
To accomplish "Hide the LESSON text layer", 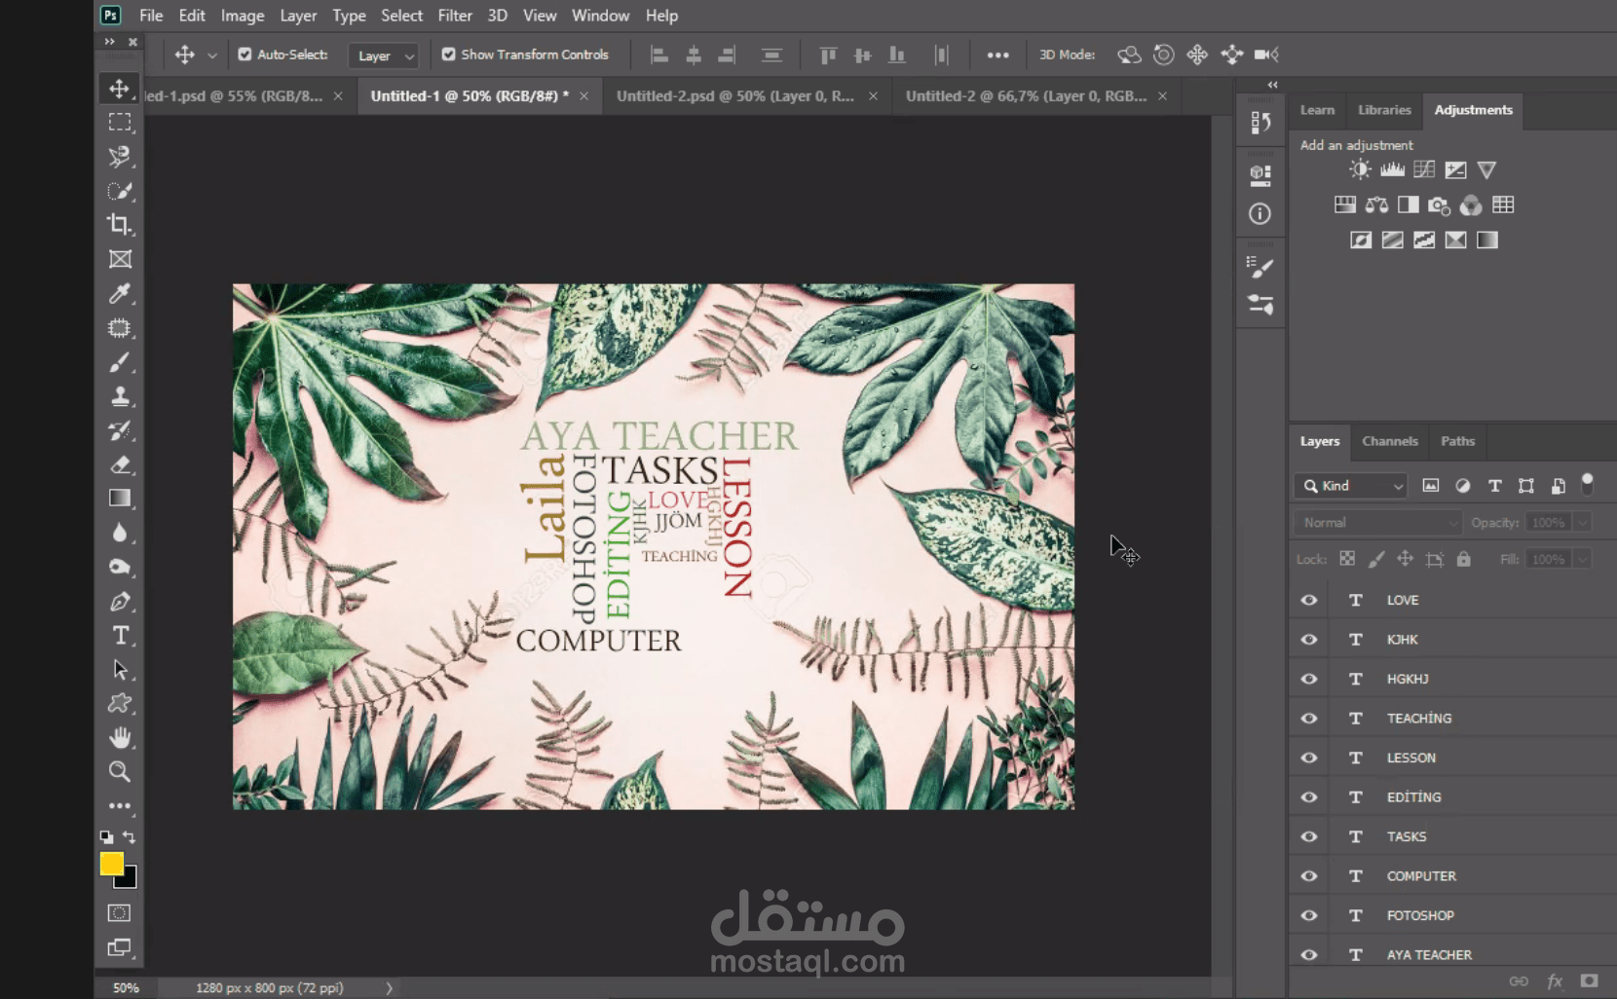I will (x=1309, y=758).
